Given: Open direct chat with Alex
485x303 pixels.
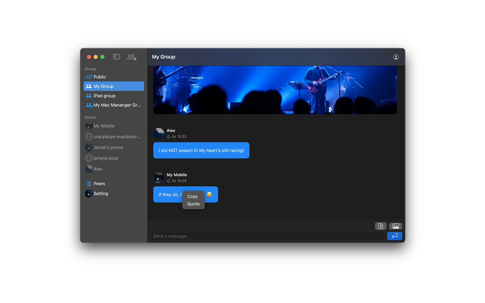Looking at the screenshot, I should click(x=114, y=169).
